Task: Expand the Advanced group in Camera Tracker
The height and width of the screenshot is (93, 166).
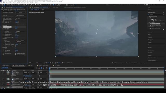Action: [x=2, y=26]
